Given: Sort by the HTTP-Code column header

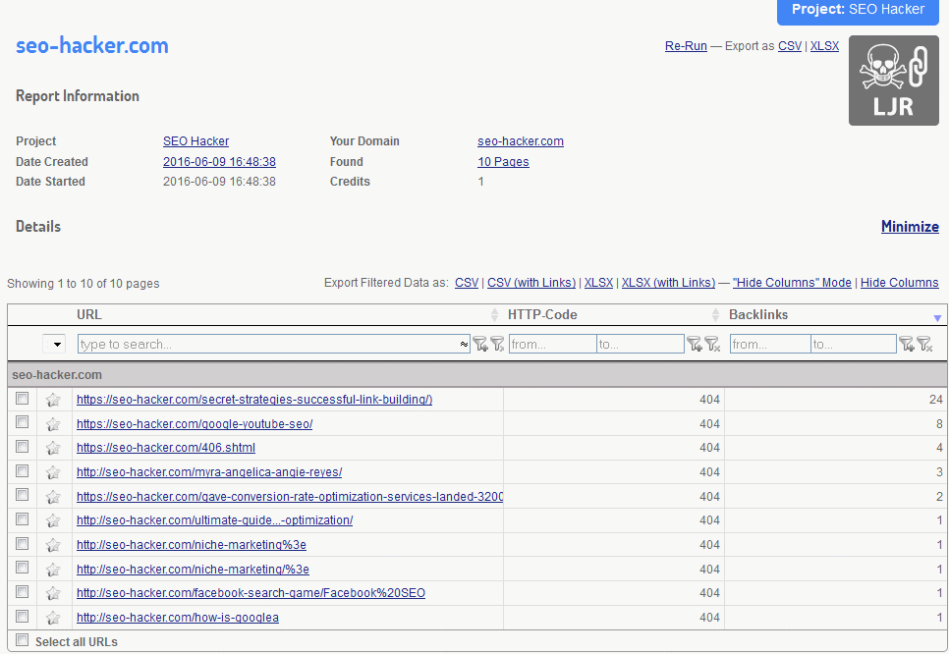Looking at the screenshot, I should coord(542,315).
